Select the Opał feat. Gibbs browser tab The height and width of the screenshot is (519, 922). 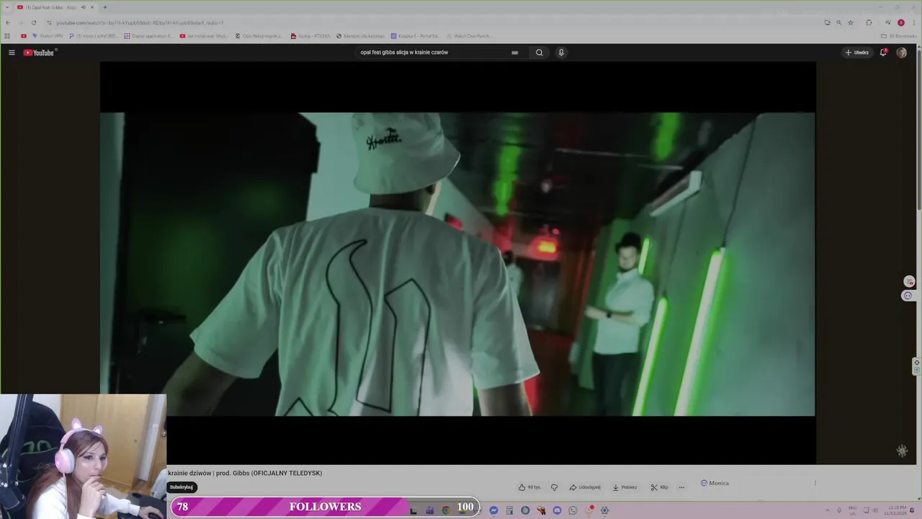click(x=56, y=7)
